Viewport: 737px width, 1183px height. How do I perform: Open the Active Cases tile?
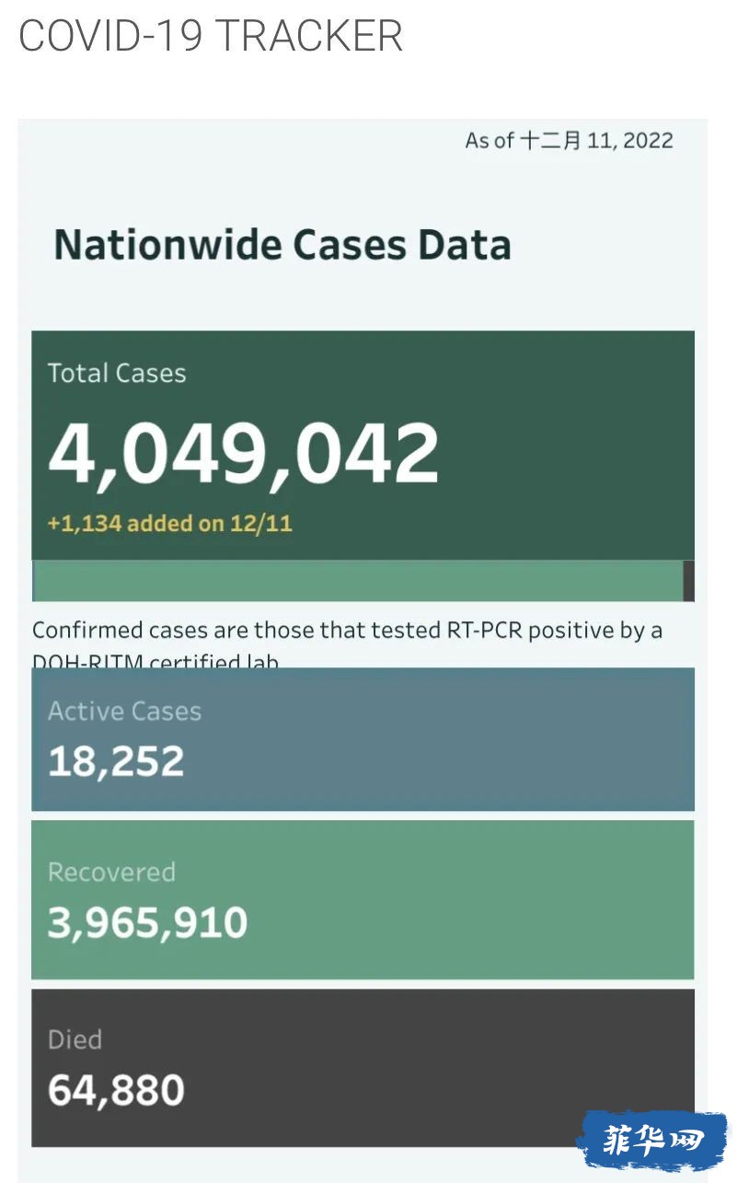[363, 739]
